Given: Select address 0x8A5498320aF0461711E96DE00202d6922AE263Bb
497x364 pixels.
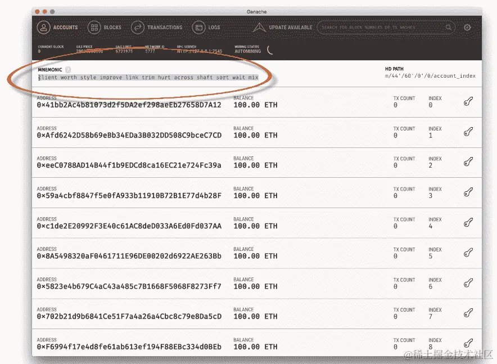Looking at the screenshot, I should (129, 256).
